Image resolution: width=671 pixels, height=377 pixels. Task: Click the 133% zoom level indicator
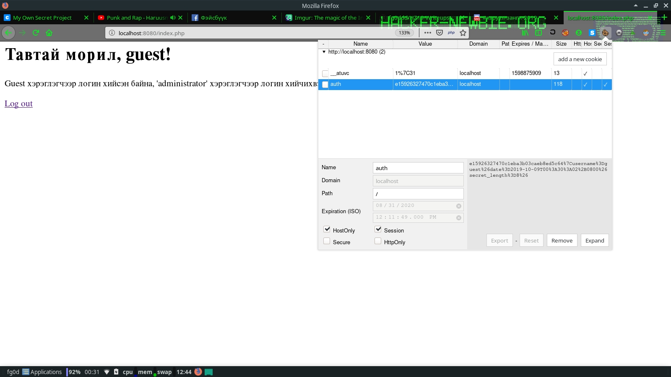(404, 33)
